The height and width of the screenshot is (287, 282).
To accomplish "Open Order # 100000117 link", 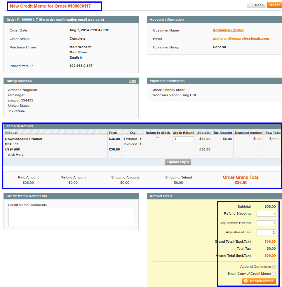I will (22, 20).
